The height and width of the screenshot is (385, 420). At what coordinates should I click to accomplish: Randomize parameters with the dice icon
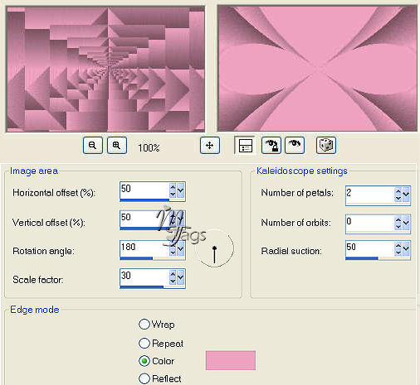point(326,146)
